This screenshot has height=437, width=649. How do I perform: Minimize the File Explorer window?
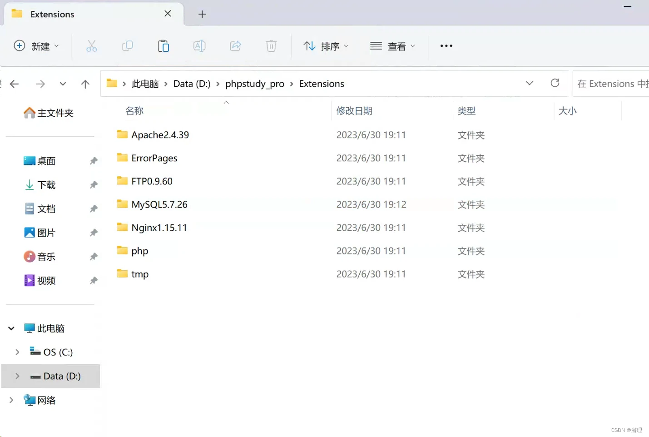[x=628, y=7]
